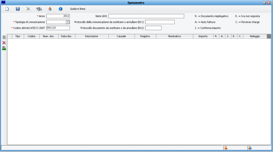This screenshot has width=273, height=152.
Task: Click the Noleggio column header
Action: point(255,36)
